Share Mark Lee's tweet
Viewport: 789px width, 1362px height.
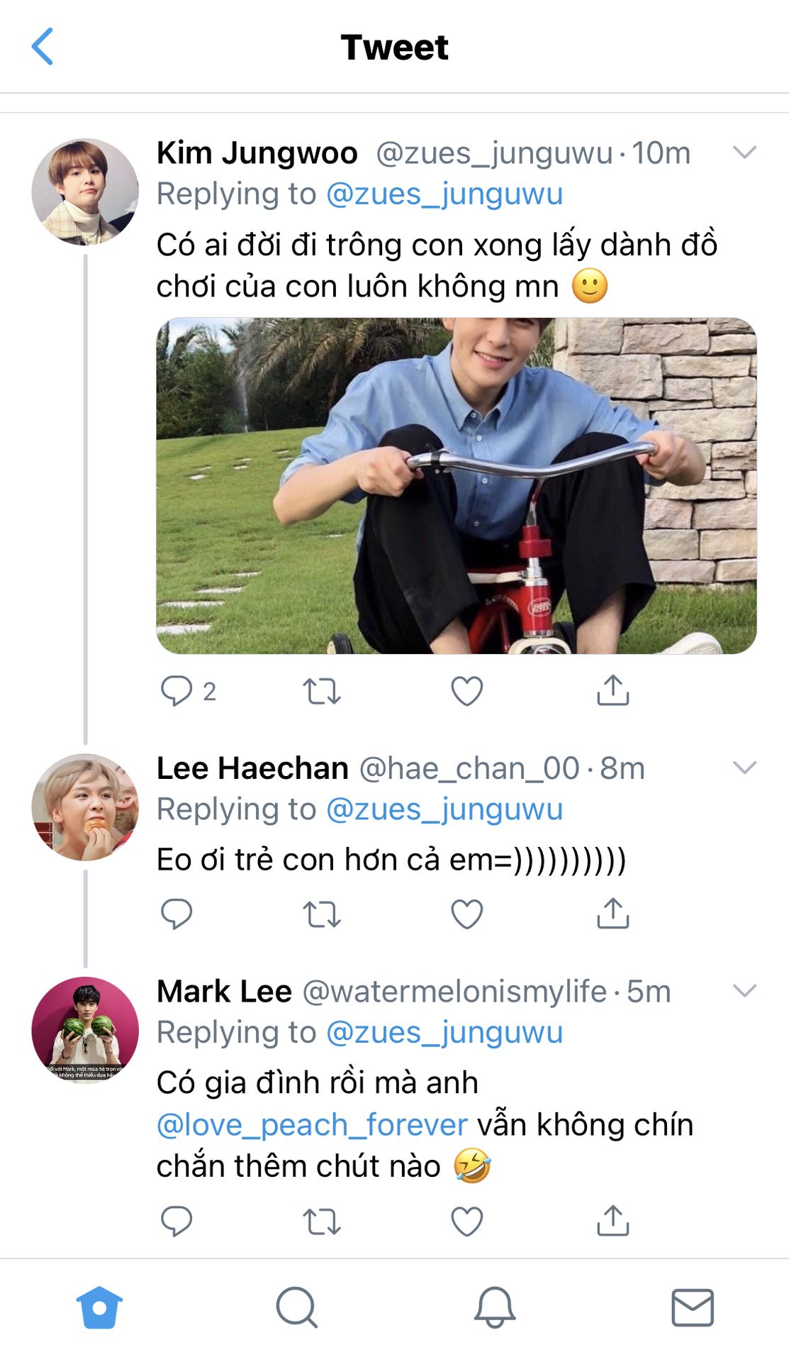pos(613,1221)
